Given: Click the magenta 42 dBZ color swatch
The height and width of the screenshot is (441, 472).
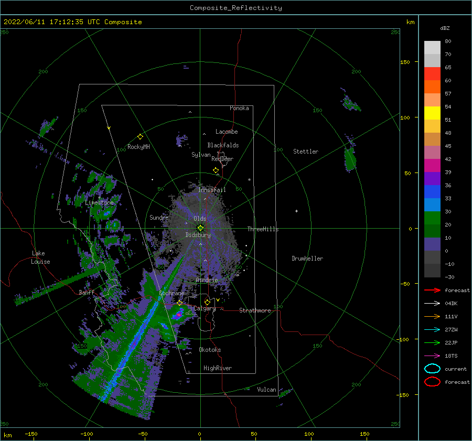Looking at the screenshot, I should point(432,165).
